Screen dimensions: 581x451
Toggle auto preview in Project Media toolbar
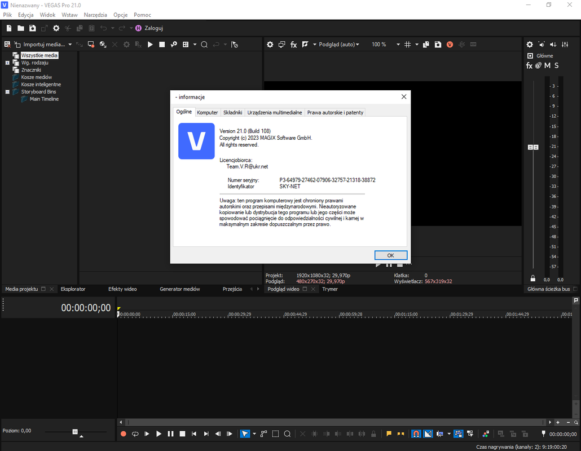(174, 45)
